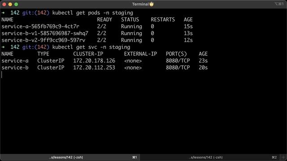
Task: Click the 15s age of the service-a pod
Action: click(188, 26)
